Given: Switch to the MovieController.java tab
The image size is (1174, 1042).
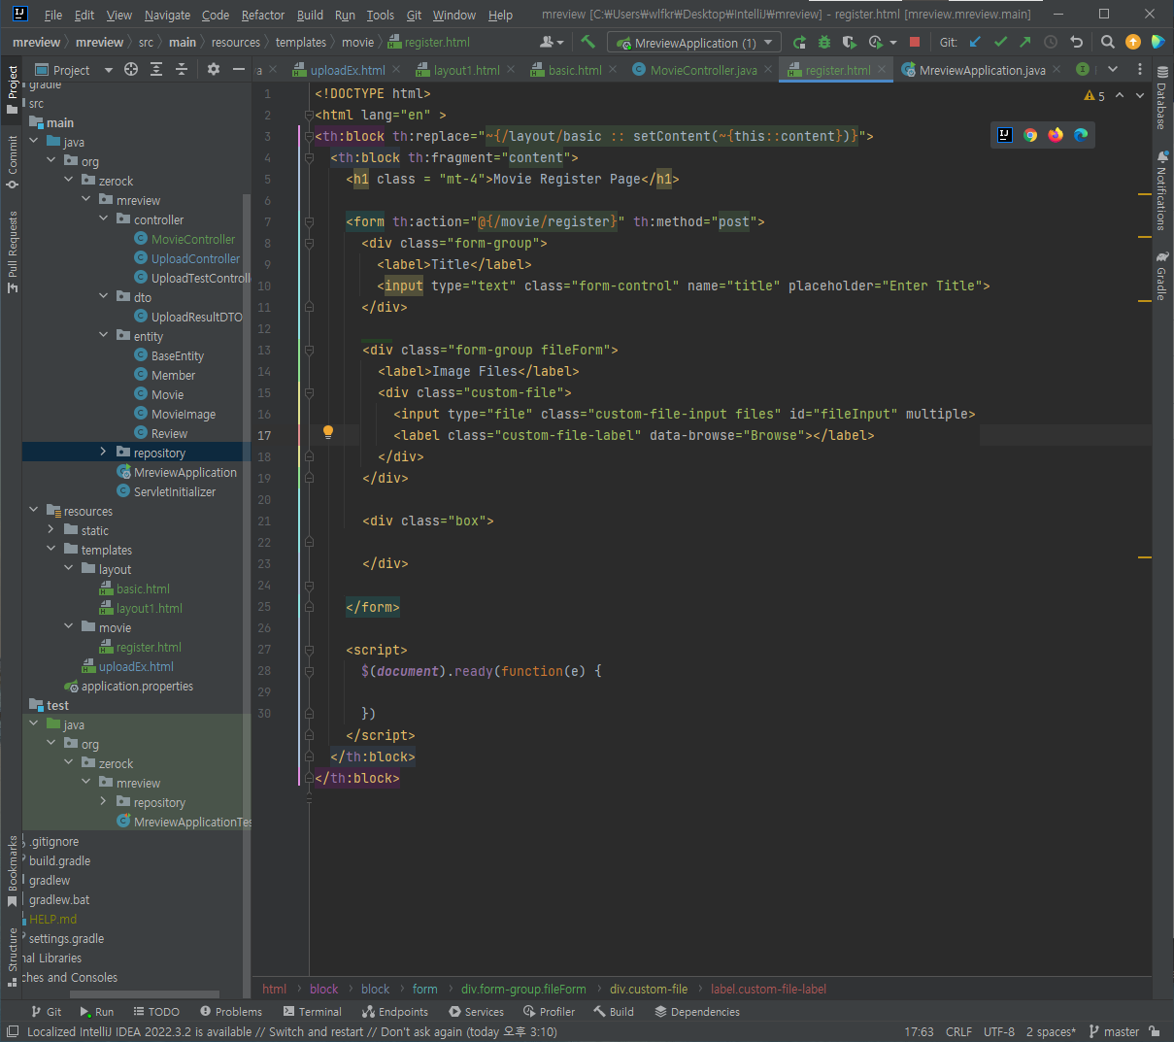Looking at the screenshot, I should point(703,70).
